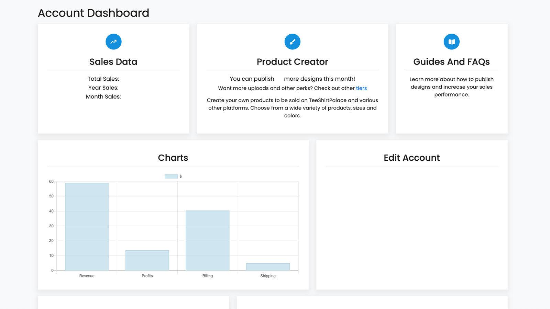The image size is (550, 309).
Task: Click the "Sales Data" card title
Action: (113, 62)
